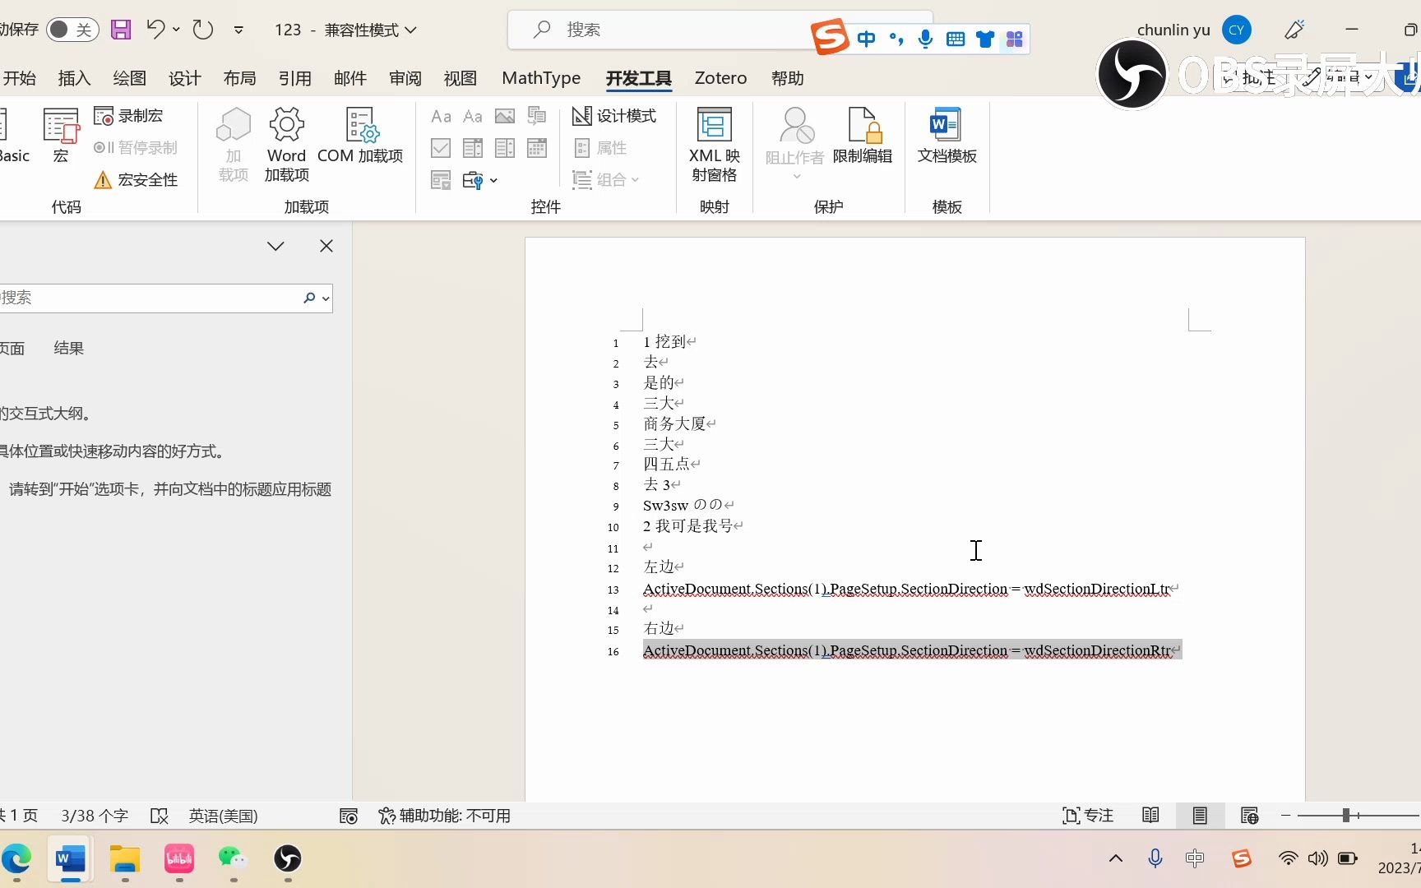Collapse the navigation pane with its chevron

[x=275, y=245]
